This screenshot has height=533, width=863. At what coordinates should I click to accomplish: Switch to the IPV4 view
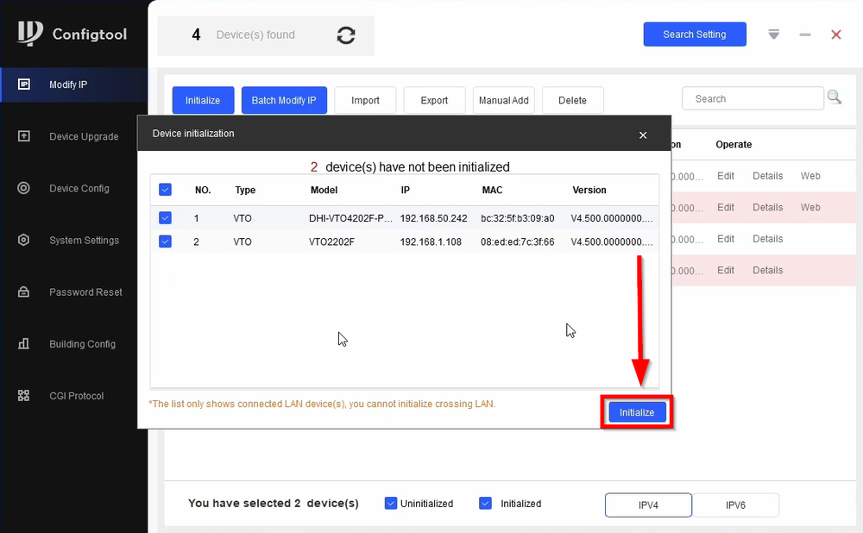pyautogui.click(x=648, y=505)
